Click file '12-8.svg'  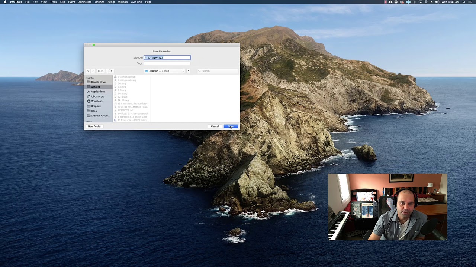[x=122, y=97]
